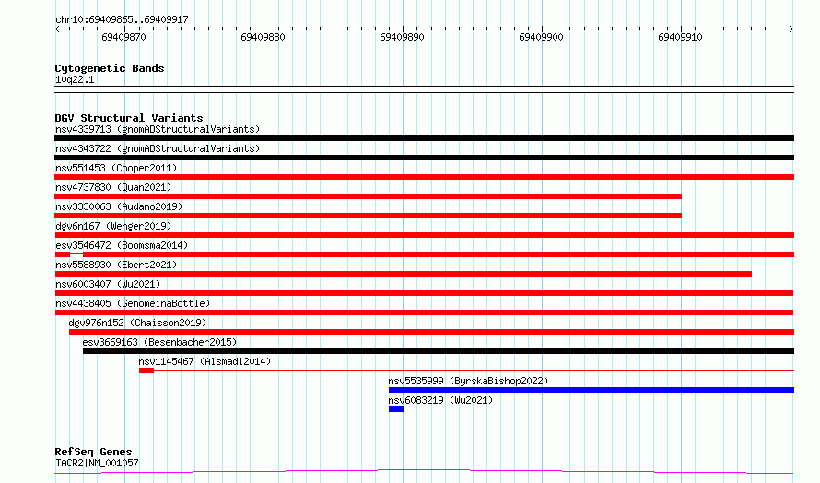Image resolution: width=820 pixels, height=483 pixels.
Task: Open variant nsv5588930 (Ebert2021) label
Action: click(x=116, y=265)
